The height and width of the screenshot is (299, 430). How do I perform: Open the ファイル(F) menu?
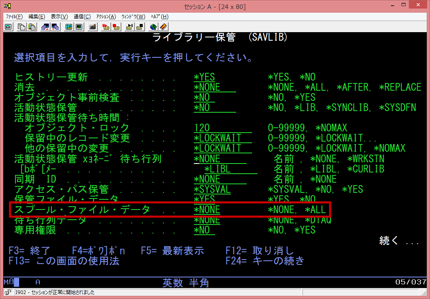coord(14,17)
